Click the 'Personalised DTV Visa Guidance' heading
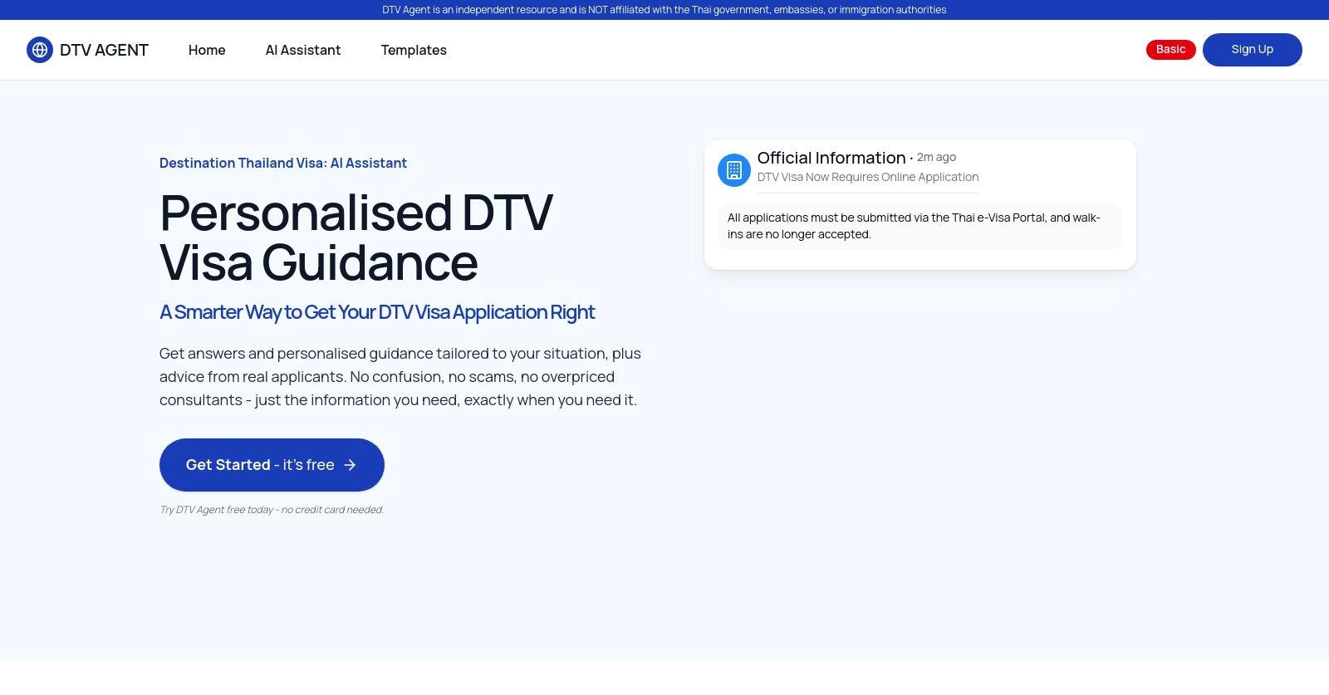 point(356,237)
